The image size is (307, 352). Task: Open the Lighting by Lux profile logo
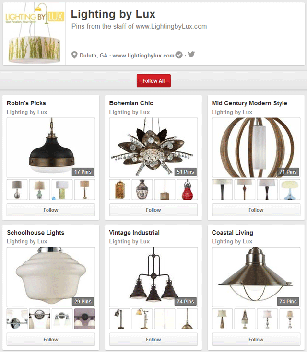click(34, 34)
